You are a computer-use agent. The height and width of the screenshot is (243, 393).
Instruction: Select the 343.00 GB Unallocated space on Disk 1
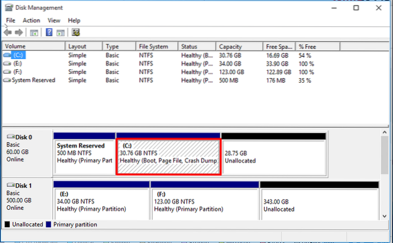(320, 204)
